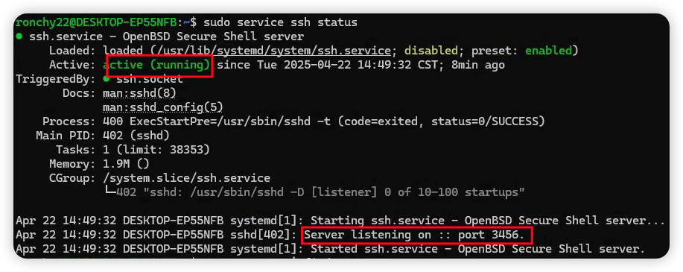683x272 pixels.
Task: Click the tree branch symbol before 402
Action: pyautogui.click(x=109, y=192)
